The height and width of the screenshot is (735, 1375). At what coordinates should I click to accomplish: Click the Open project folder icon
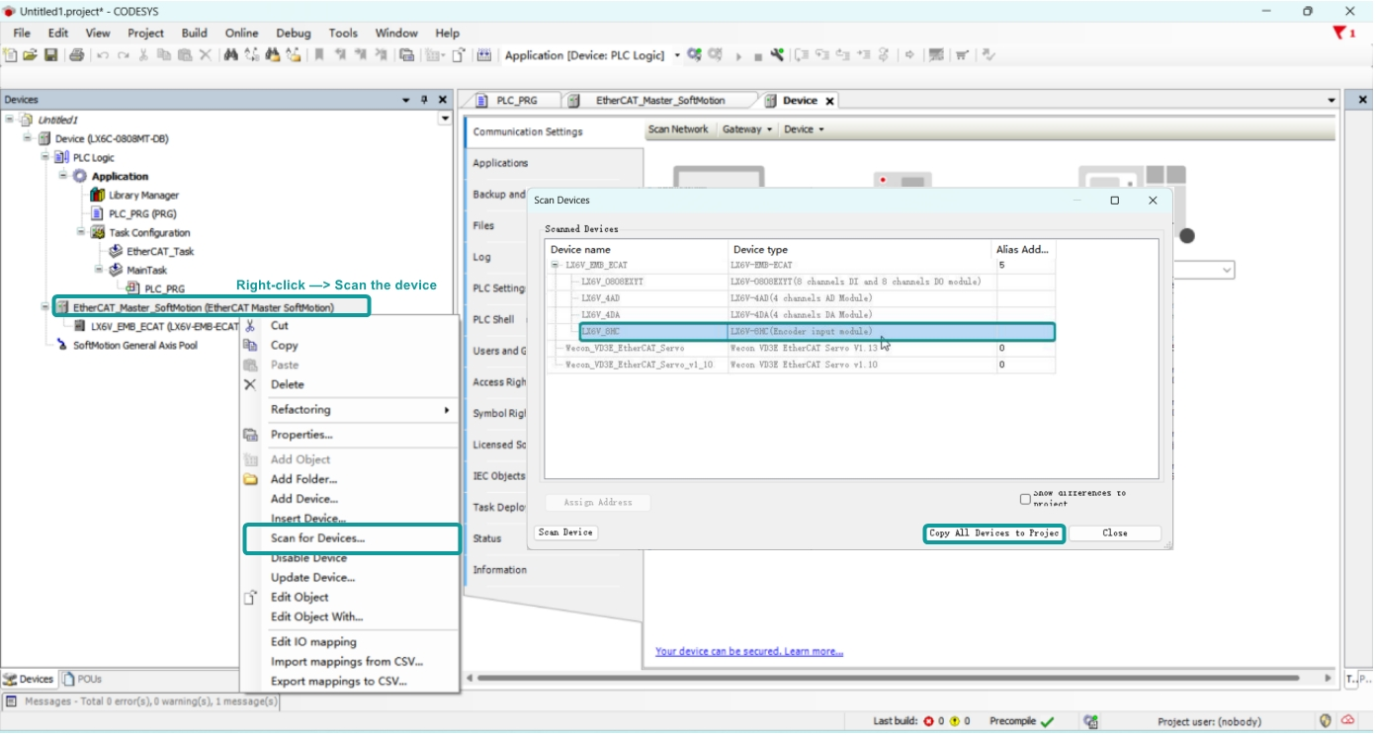[x=31, y=55]
